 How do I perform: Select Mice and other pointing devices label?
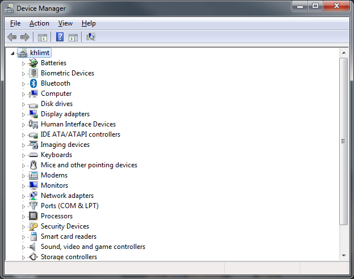pos(89,165)
